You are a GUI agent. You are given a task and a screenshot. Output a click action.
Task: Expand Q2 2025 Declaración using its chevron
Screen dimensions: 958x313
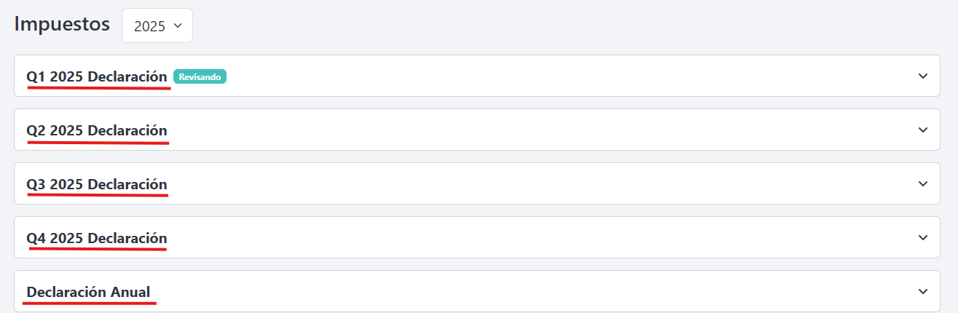tap(923, 130)
